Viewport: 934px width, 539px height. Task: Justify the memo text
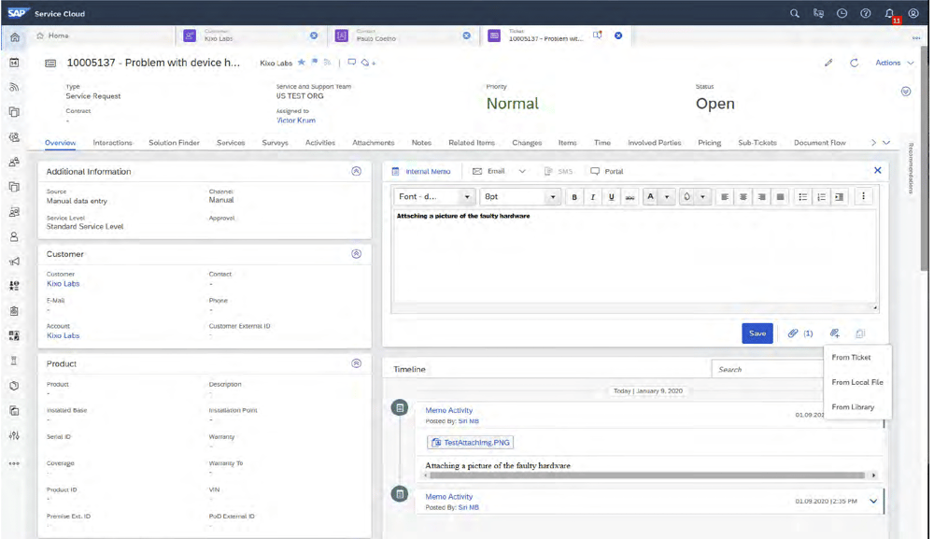click(x=780, y=197)
